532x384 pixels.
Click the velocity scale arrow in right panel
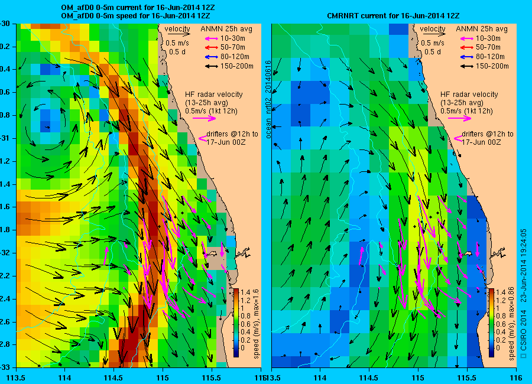(434, 34)
